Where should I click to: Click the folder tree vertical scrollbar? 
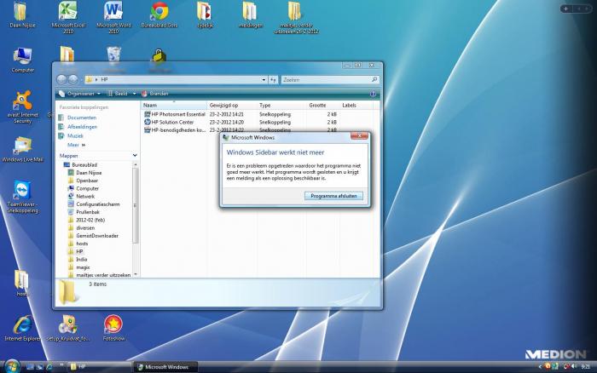pos(135,205)
